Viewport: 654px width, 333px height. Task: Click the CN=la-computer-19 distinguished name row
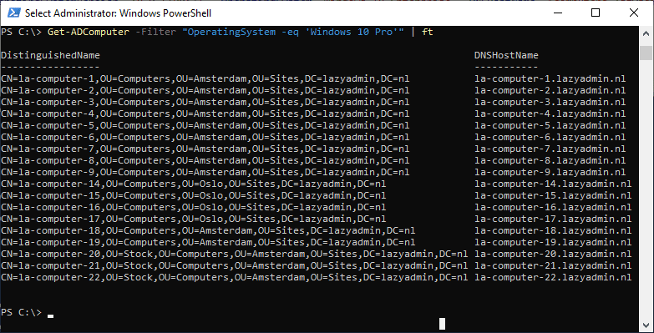pos(208,242)
